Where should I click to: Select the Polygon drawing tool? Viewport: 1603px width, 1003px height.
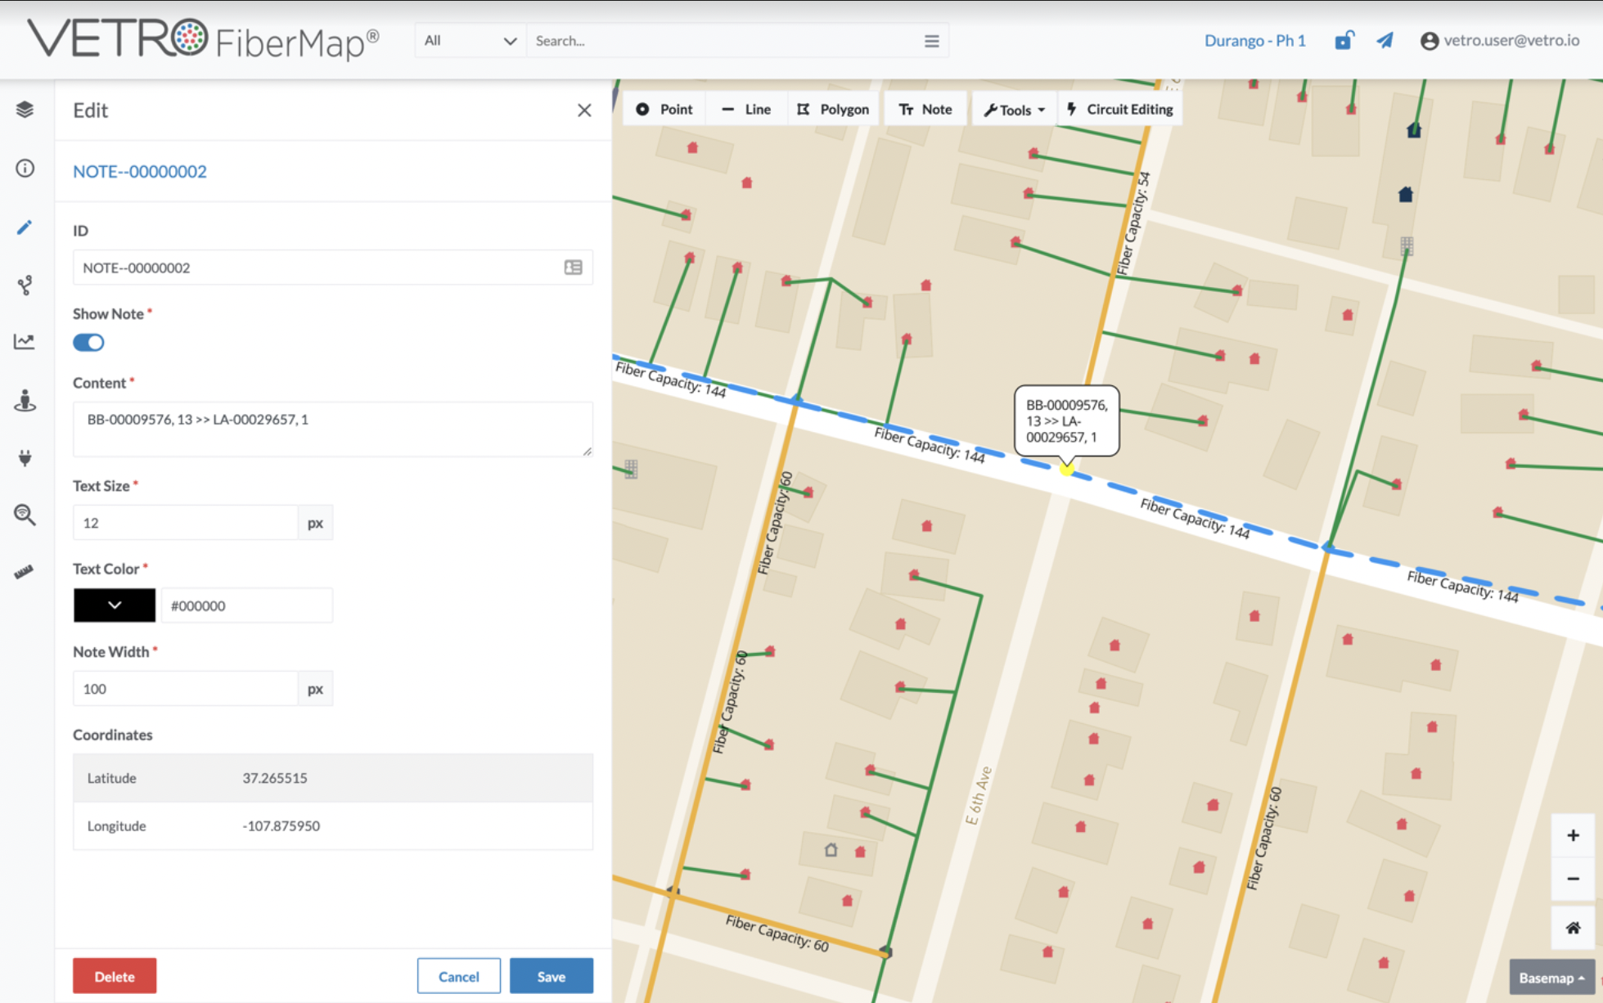pyautogui.click(x=832, y=108)
